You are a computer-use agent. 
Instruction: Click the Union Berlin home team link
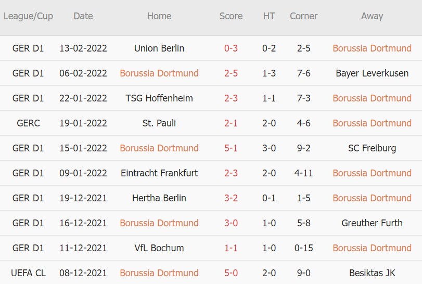(x=159, y=48)
